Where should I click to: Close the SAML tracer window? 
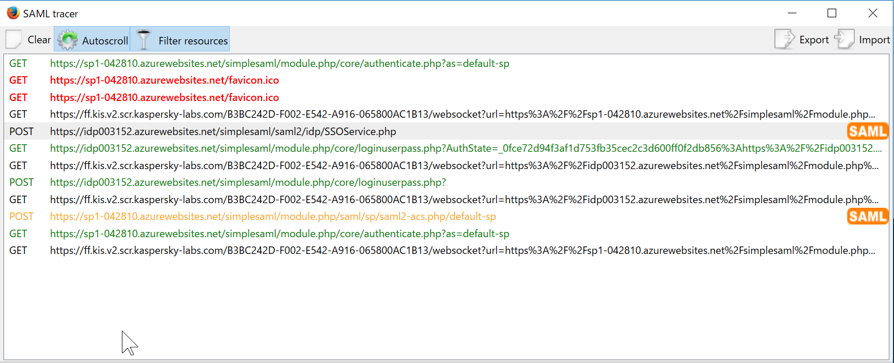[x=873, y=13]
